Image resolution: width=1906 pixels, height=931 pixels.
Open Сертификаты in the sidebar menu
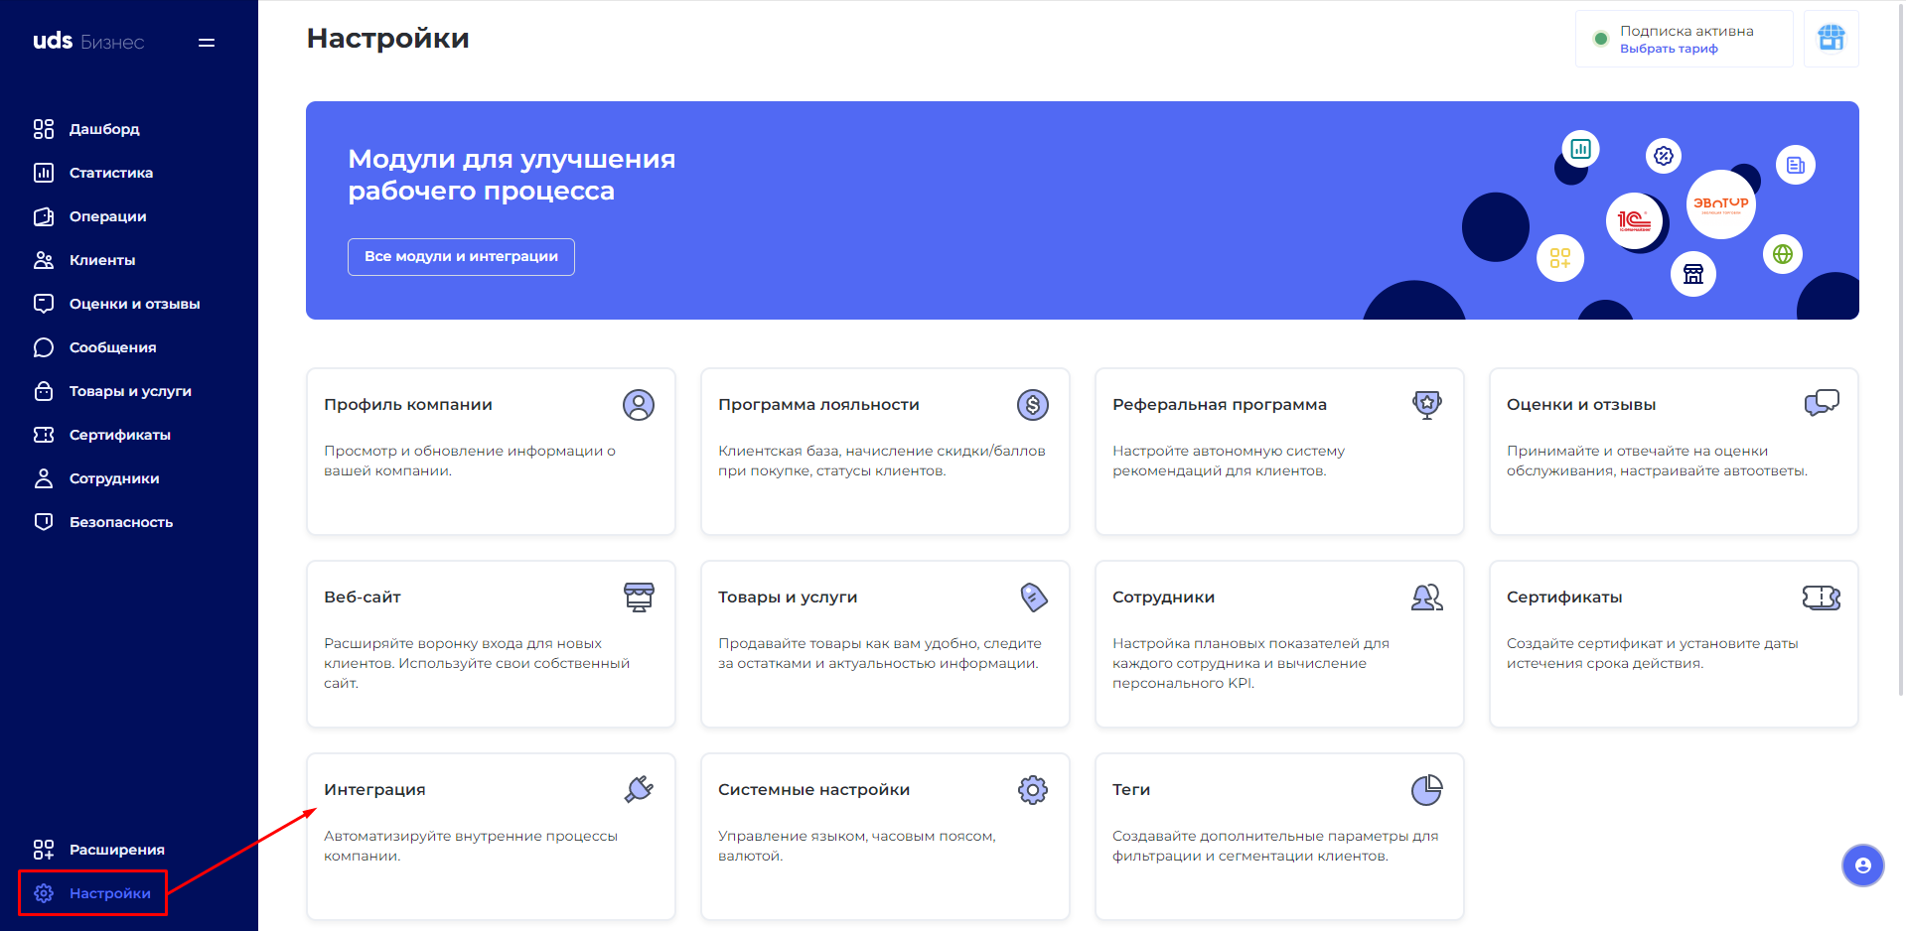pos(101,435)
